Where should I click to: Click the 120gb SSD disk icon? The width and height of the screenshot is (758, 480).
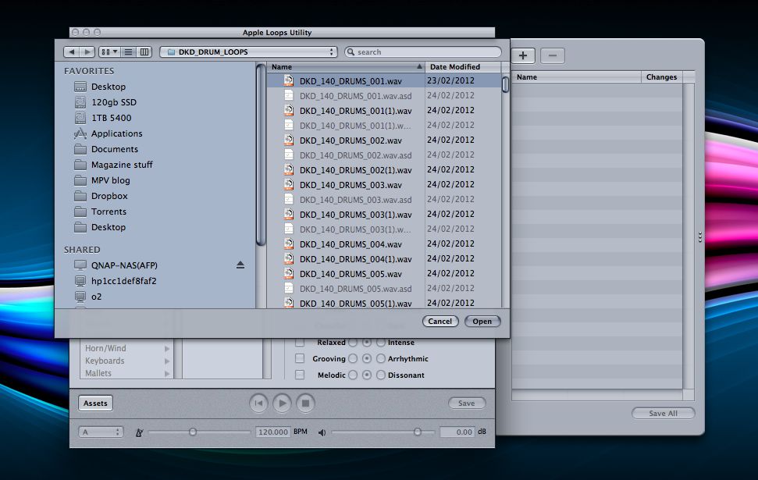point(80,102)
